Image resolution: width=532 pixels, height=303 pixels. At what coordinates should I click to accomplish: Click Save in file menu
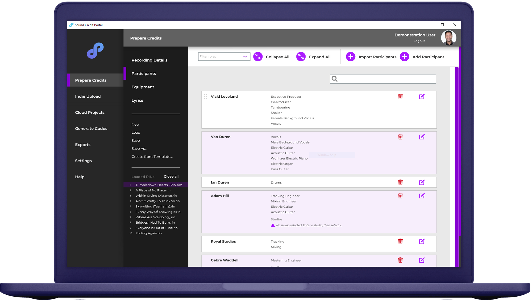136,141
